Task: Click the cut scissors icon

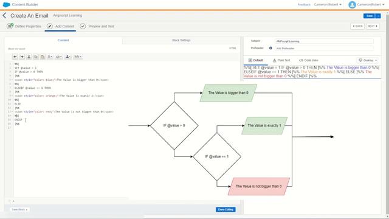Action: tap(29, 57)
